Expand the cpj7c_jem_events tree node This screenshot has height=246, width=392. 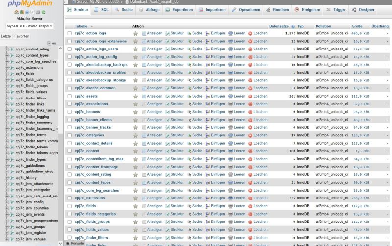[x=7, y=214]
